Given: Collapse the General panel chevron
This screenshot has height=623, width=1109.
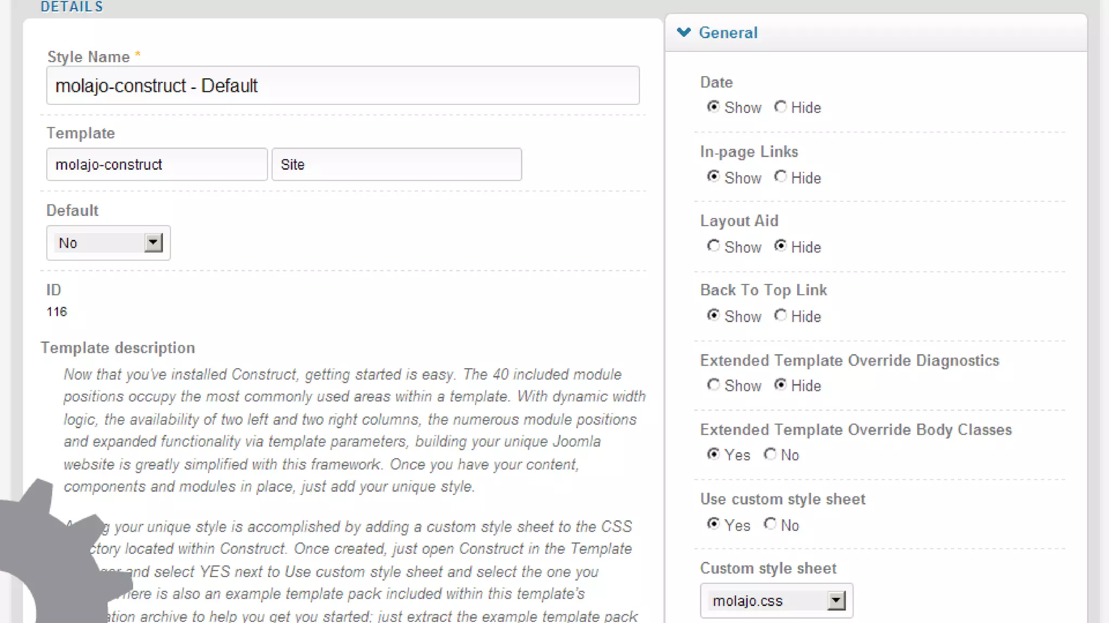Looking at the screenshot, I should 684,32.
